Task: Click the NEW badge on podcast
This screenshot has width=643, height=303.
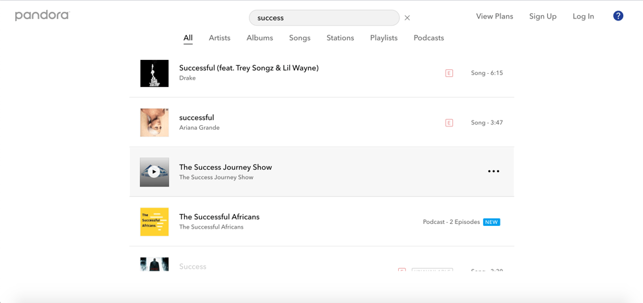Action: [x=491, y=222]
